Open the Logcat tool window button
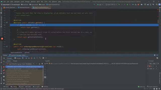The height and width of the screenshot is (90, 161). click(36, 87)
